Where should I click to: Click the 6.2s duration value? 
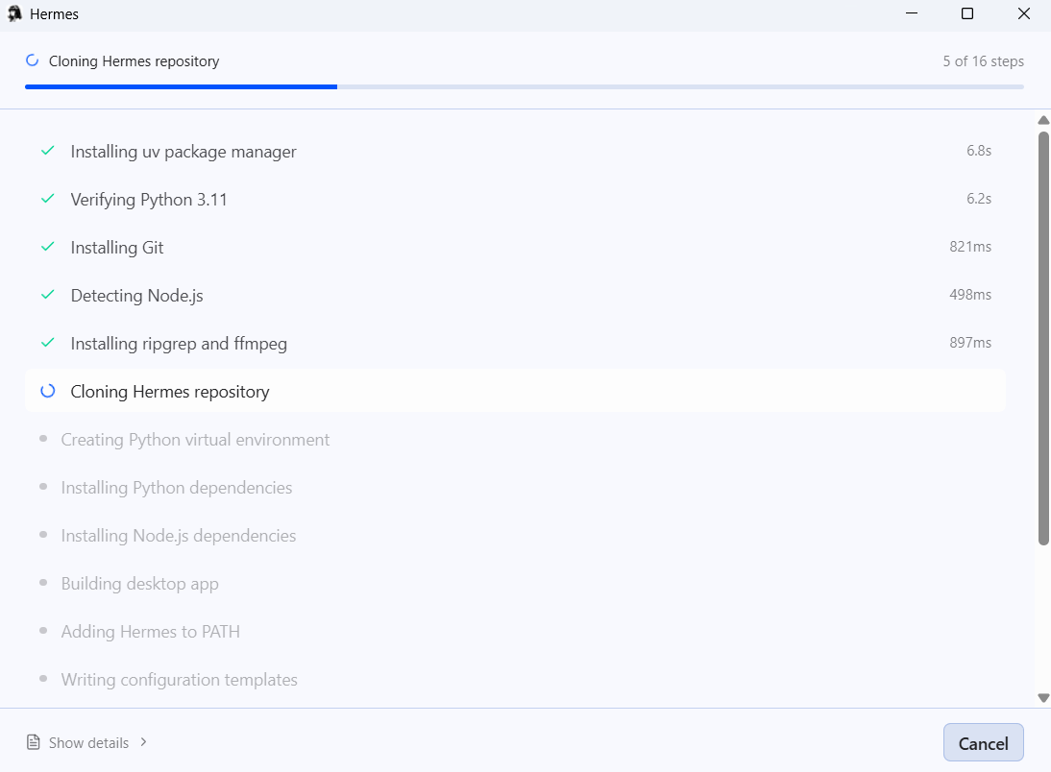pos(979,199)
